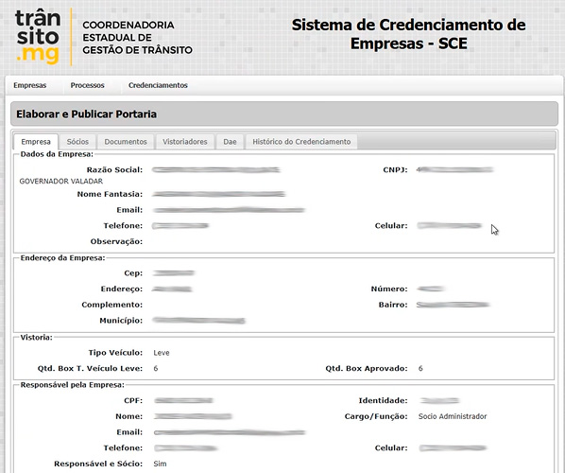Select the Empresa tab
This screenshot has width=565, height=473.
[x=36, y=142]
